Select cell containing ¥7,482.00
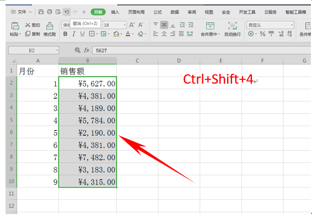The image size is (312, 218). (88, 157)
